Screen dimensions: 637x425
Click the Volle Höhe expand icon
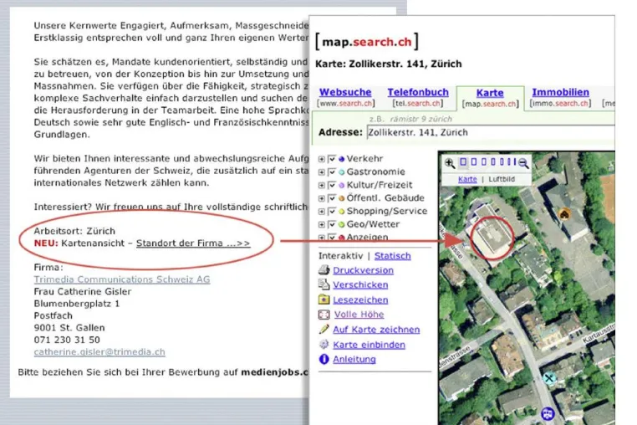(x=324, y=315)
